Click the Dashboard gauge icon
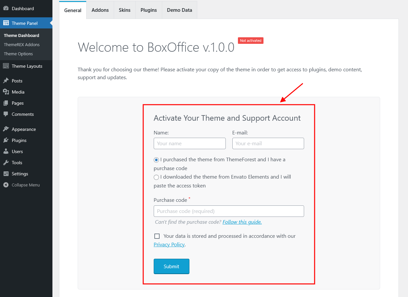 pos(6,9)
